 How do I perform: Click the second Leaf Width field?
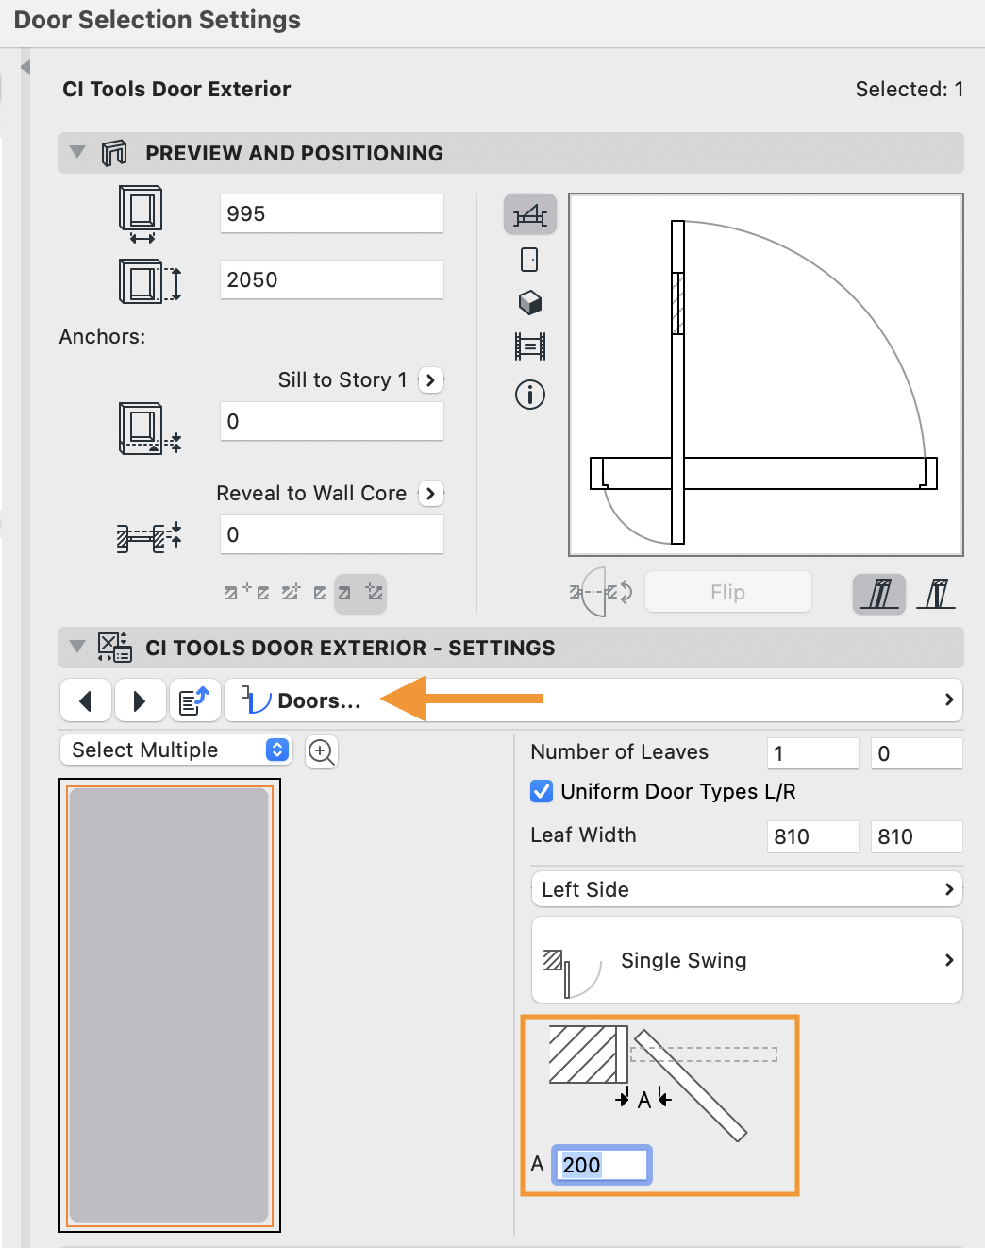[917, 836]
